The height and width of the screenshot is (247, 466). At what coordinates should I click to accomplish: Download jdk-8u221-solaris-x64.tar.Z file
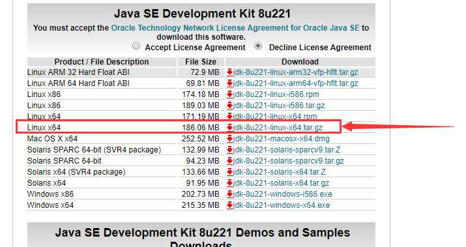[280, 172]
